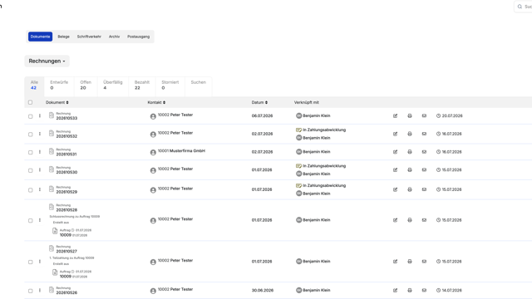This screenshot has height=299, width=532.
Task: Check the box for invoice 202610533
Action: tap(30, 116)
